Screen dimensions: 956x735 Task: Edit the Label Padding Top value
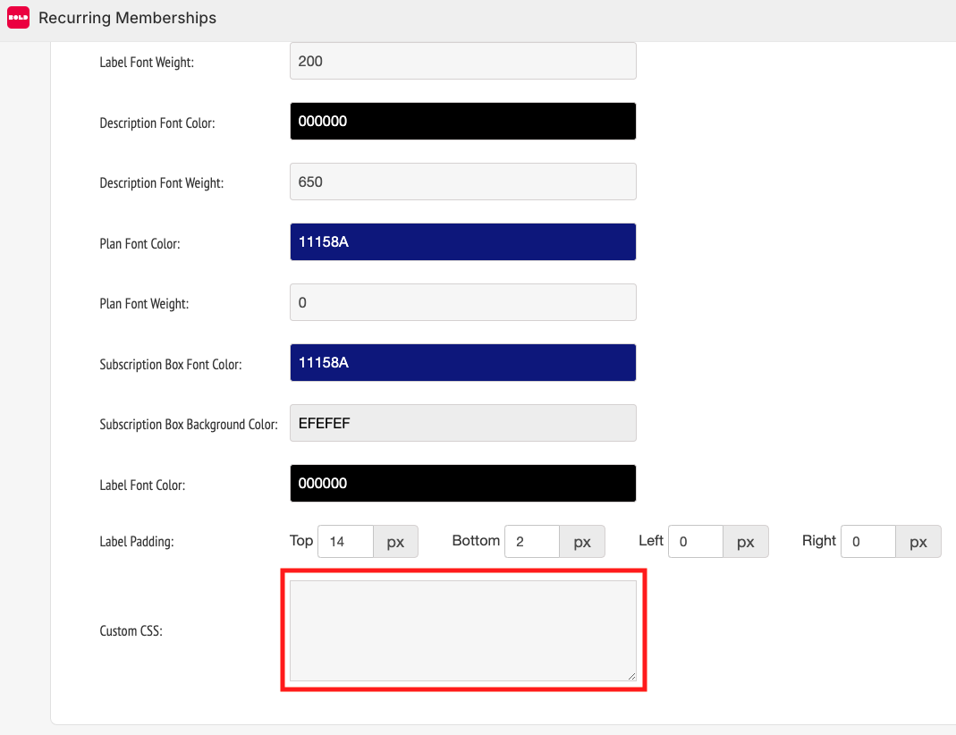[346, 541]
